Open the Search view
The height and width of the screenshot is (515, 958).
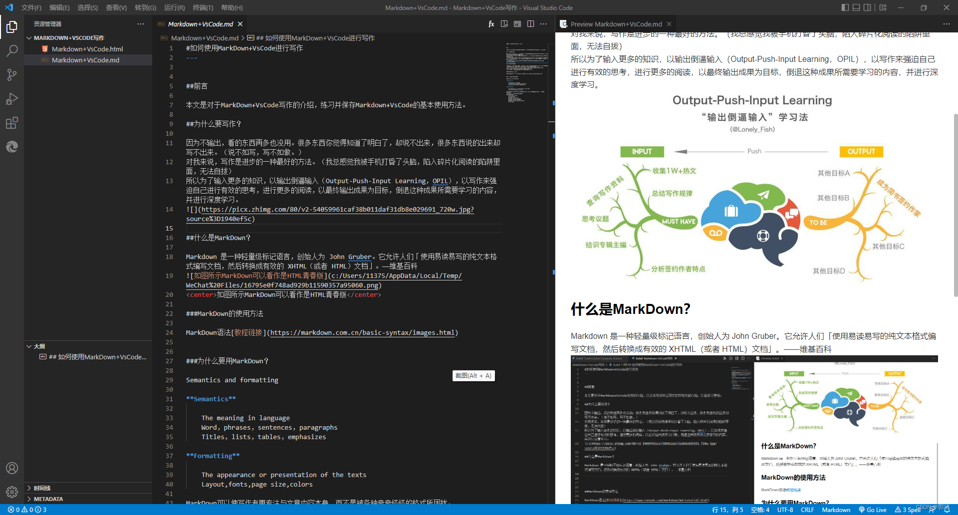tap(12, 50)
